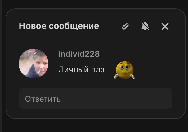
Task: Mark the new message as read
Action: pos(125,26)
